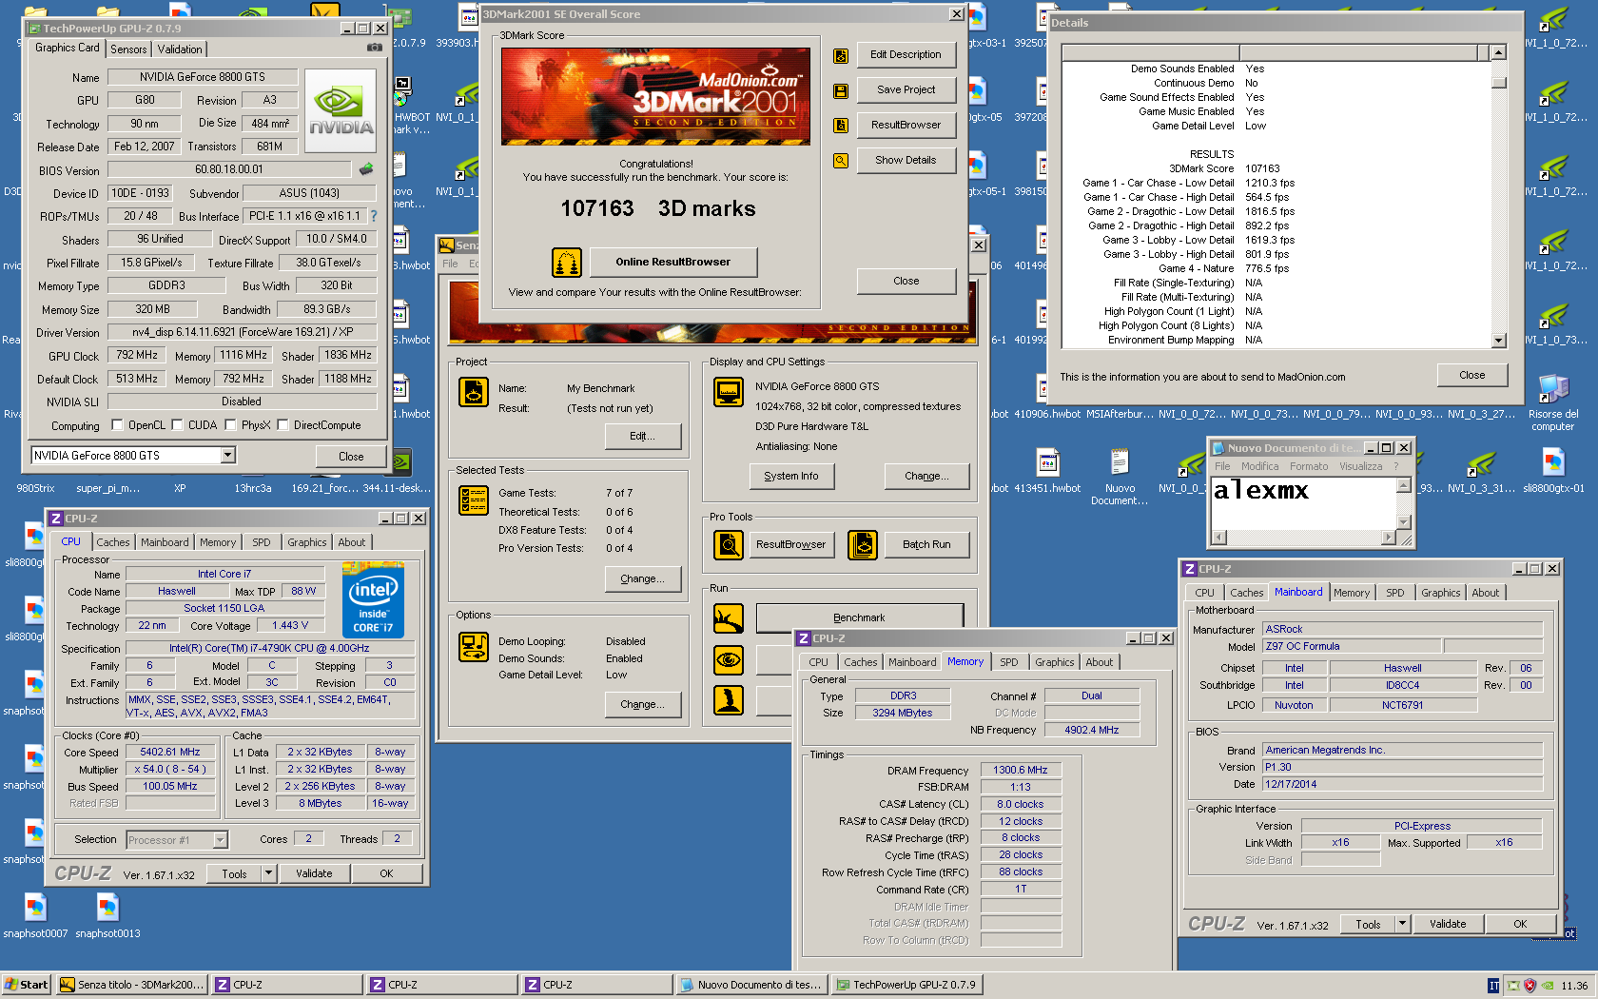Screen dimensions: 1598x999
Task: Open the snapshot0013 desktop icon
Action: (x=107, y=915)
